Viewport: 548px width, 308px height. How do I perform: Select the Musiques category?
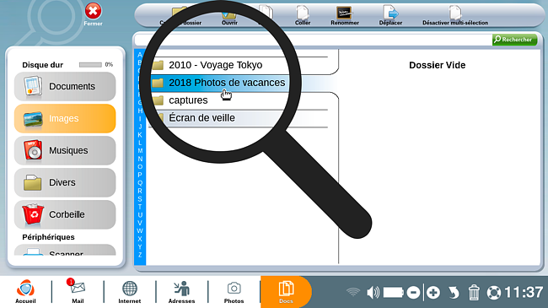[65, 150]
